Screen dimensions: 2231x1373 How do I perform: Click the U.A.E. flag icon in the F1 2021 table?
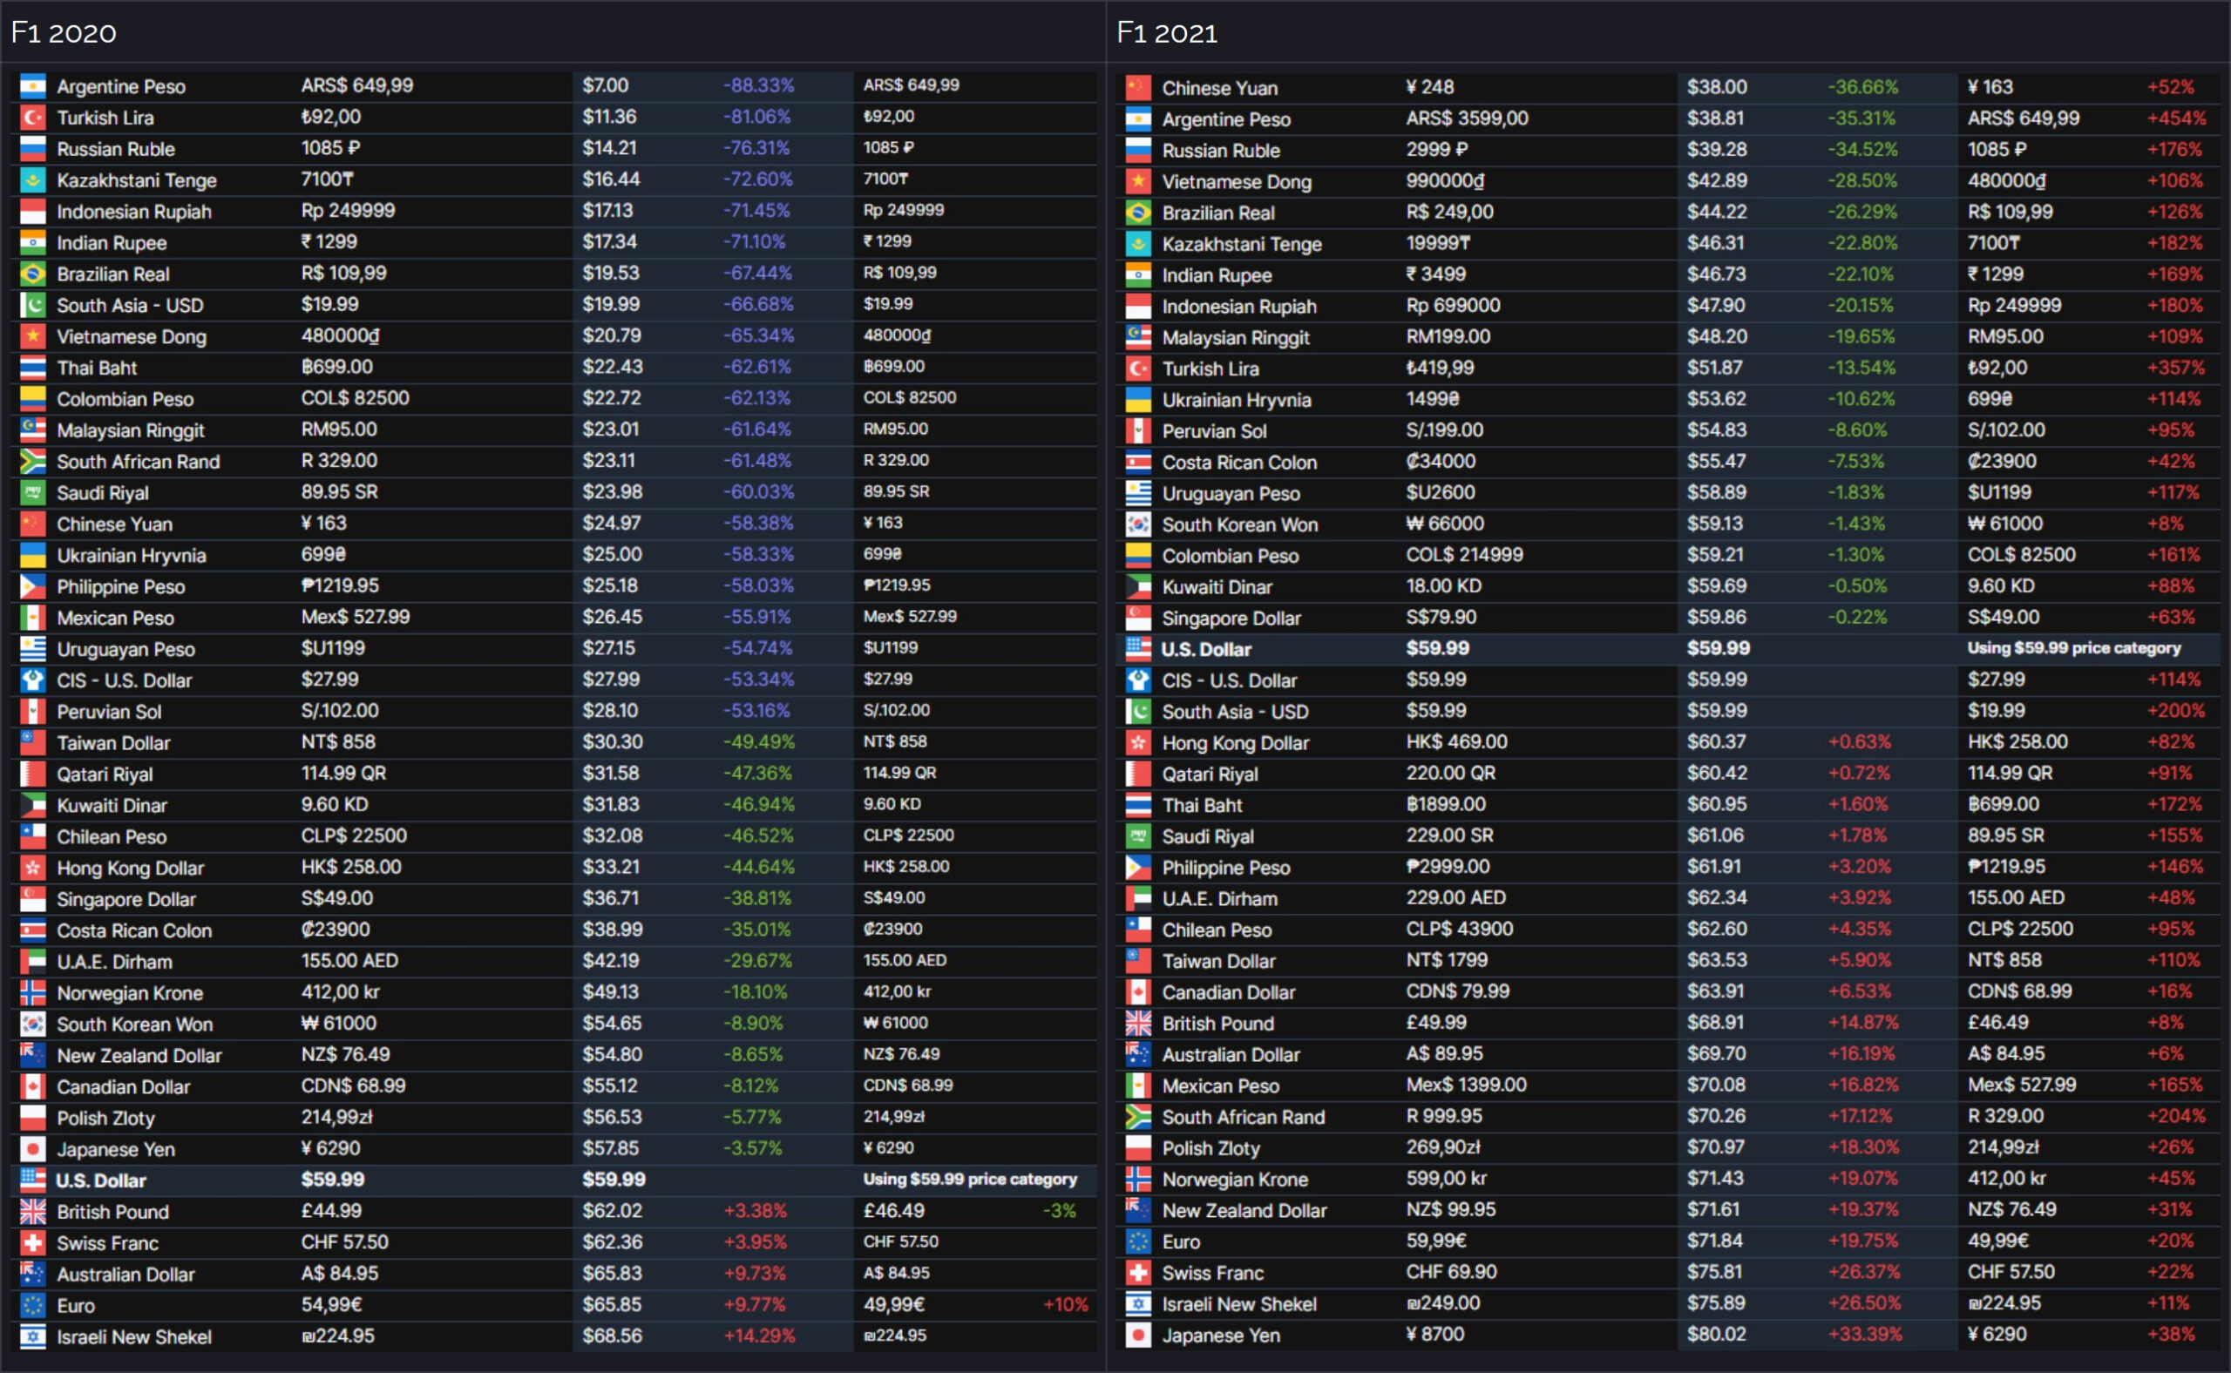click(1138, 898)
